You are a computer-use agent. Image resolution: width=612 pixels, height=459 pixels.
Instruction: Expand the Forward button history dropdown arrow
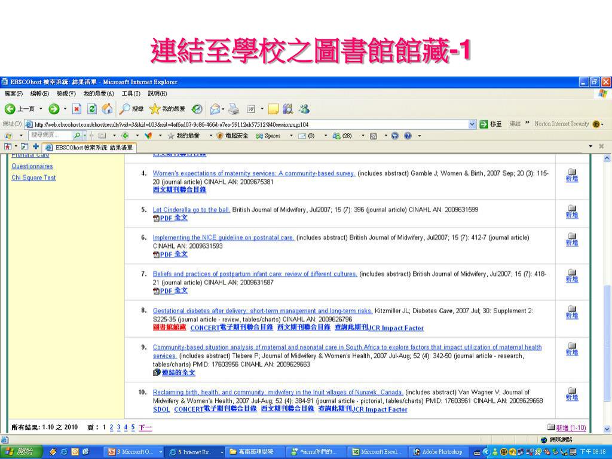[x=65, y=109]
